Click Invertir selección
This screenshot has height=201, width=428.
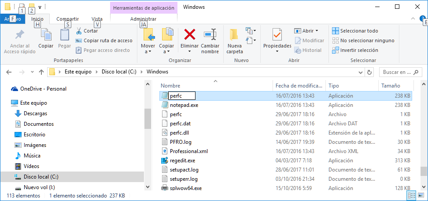355,50
